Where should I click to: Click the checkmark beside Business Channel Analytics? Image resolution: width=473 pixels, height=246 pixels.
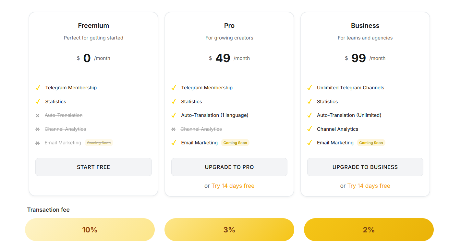(310, 129)
